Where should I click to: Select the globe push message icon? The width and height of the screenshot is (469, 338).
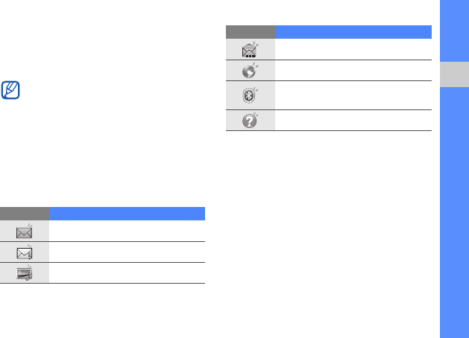(251, 71)
